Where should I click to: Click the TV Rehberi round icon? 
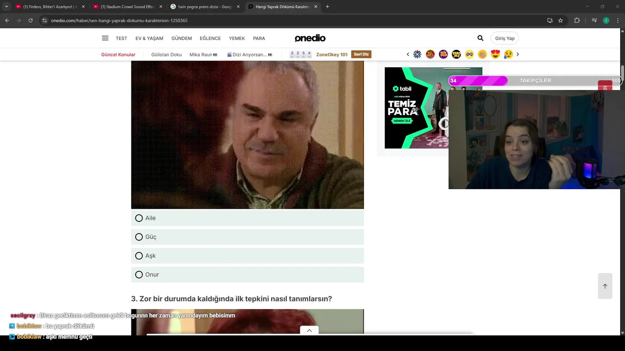430,54
